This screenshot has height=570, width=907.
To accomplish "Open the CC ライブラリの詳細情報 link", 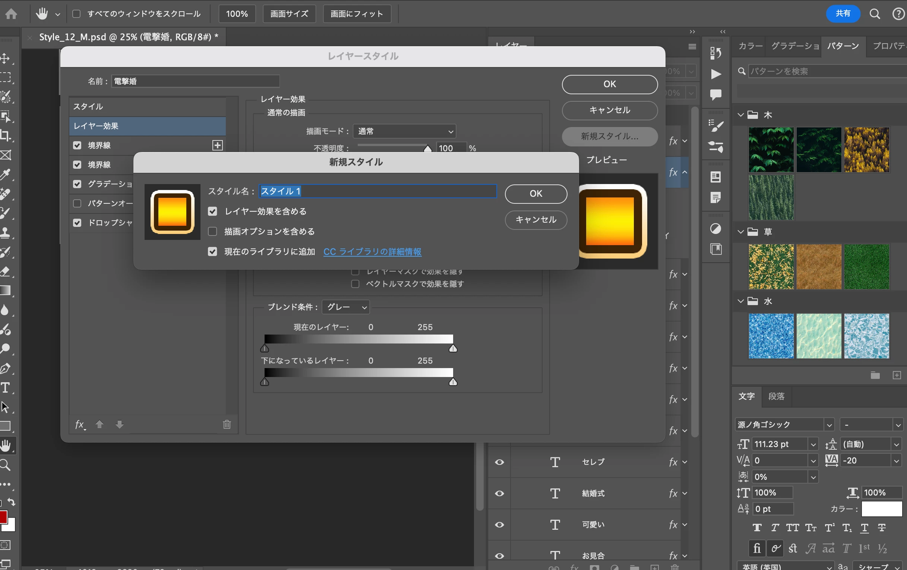I will 372,252.
